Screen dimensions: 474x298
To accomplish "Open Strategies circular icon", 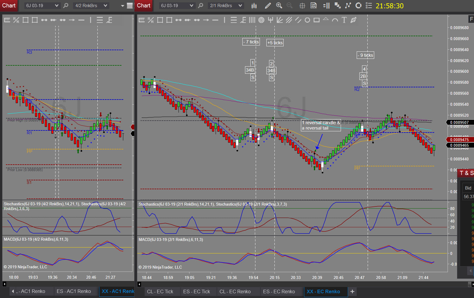I will click(x=358, y=6).
